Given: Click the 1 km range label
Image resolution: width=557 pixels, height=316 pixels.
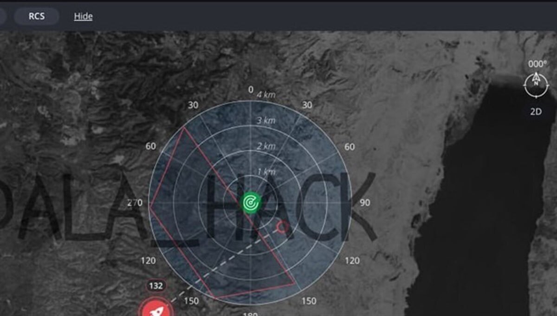Looking at the screenshot, I should click(x=266, y=172).
